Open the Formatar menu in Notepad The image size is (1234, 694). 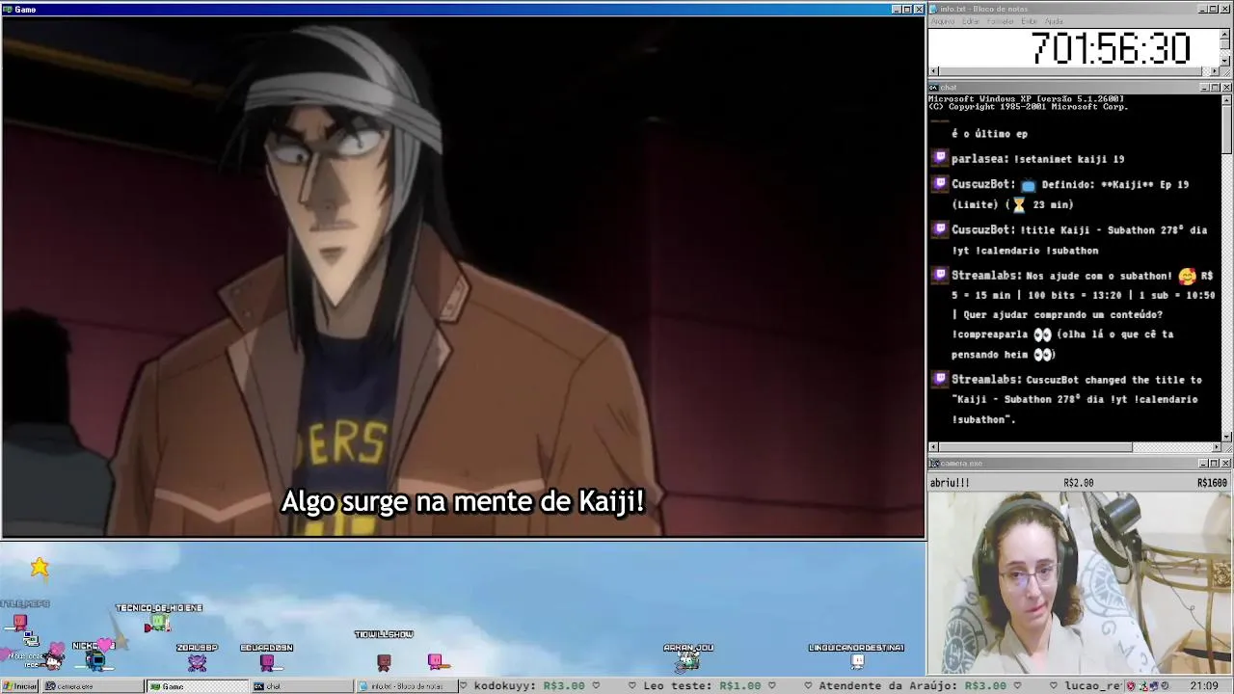coord(1000,21)
